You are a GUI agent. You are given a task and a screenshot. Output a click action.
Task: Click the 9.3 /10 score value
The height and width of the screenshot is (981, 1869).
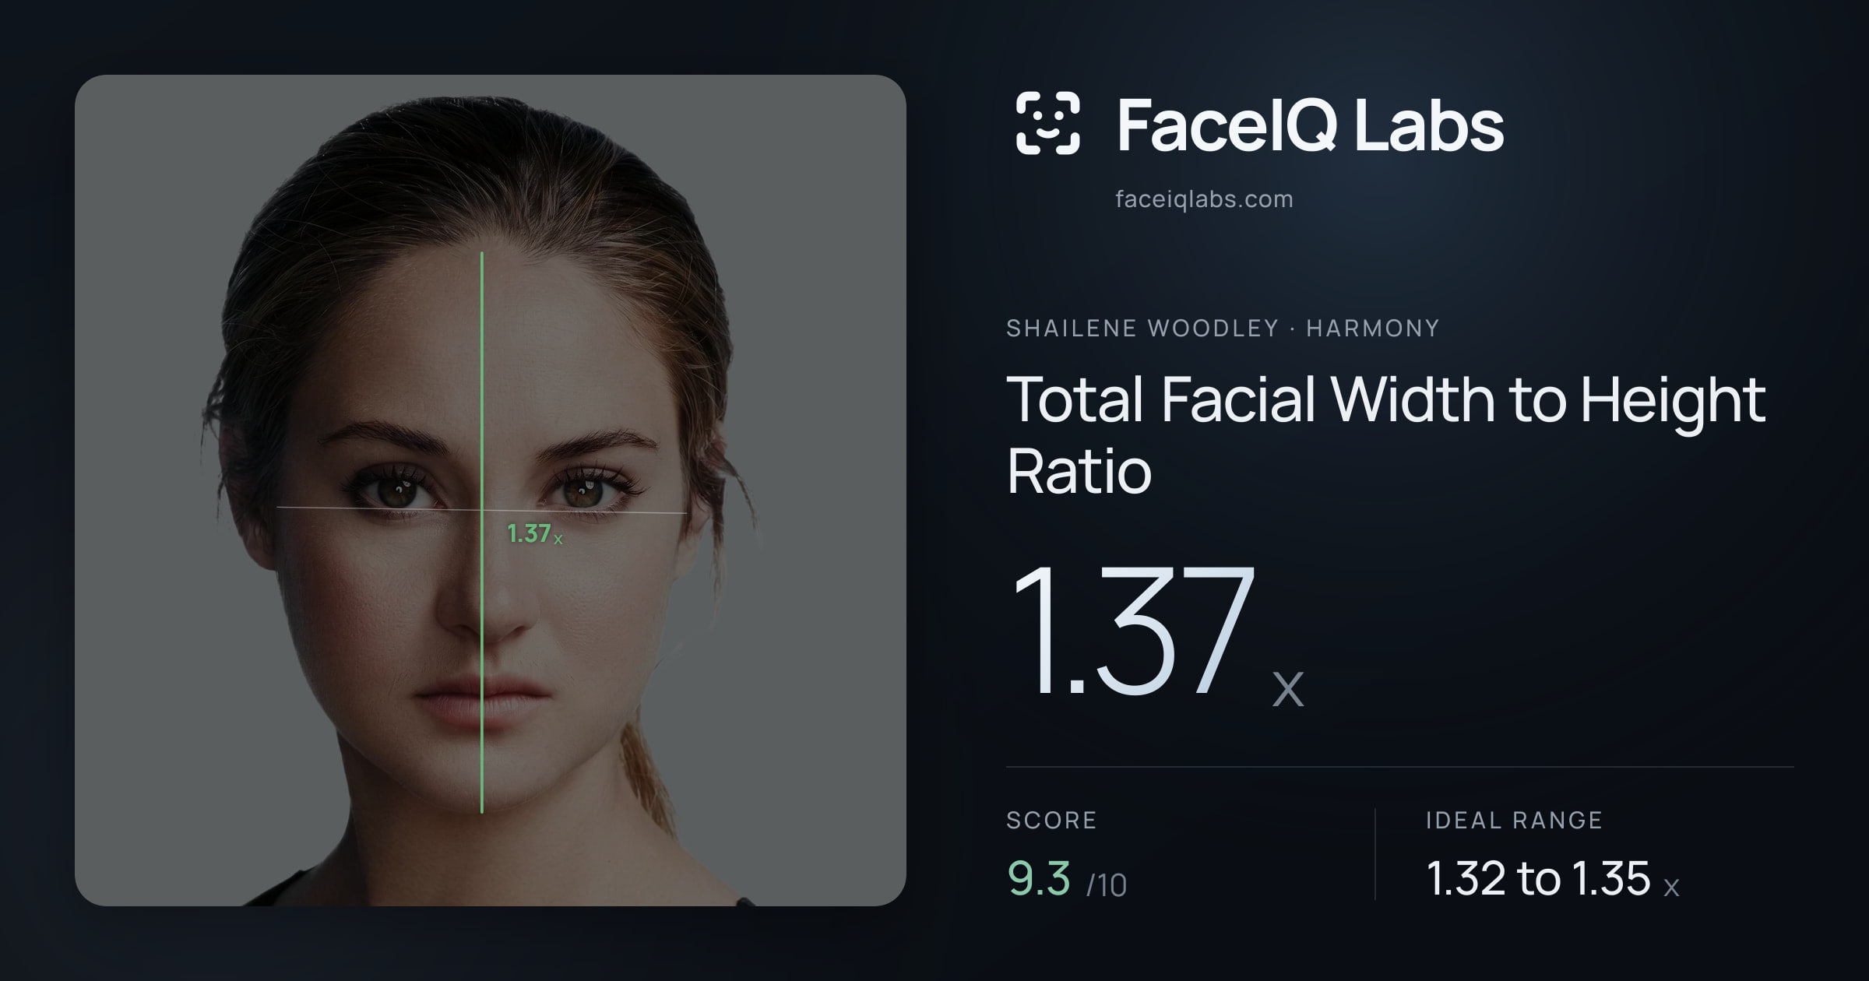click(x=1067, y=879)
